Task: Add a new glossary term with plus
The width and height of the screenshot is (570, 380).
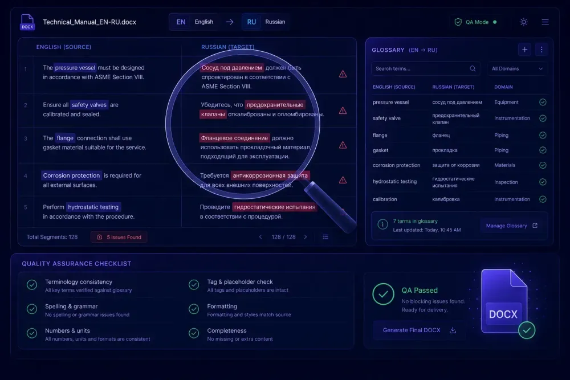Action: 524,50
